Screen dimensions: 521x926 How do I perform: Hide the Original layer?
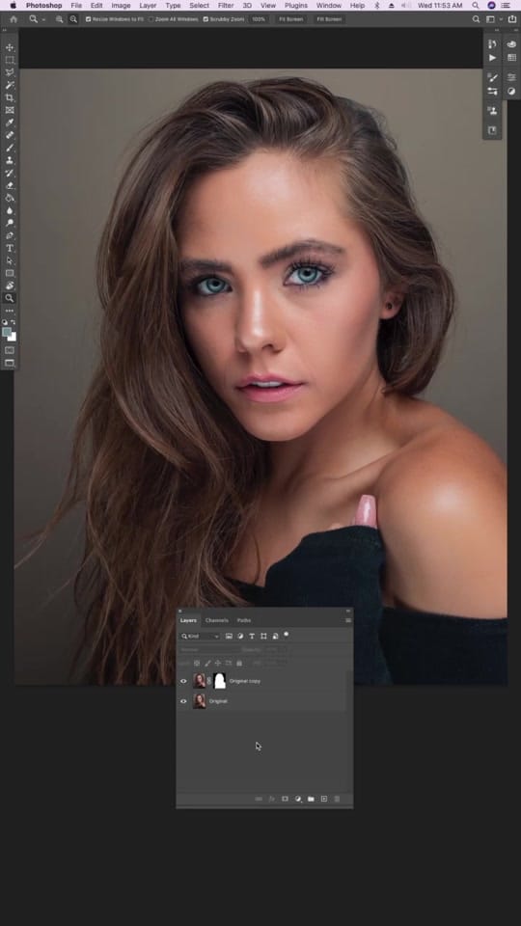coord(183,701)
